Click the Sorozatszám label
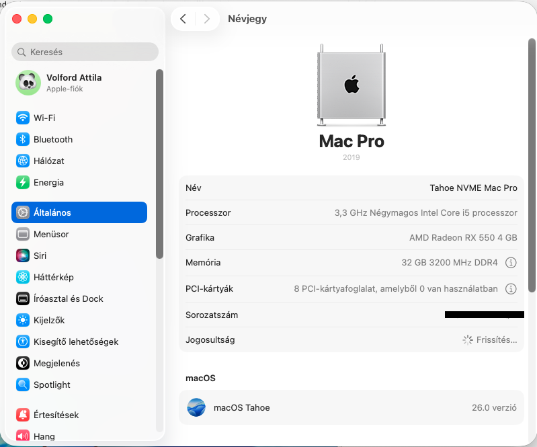The width and height of the screenshot is (537, 447). (212, 315)
